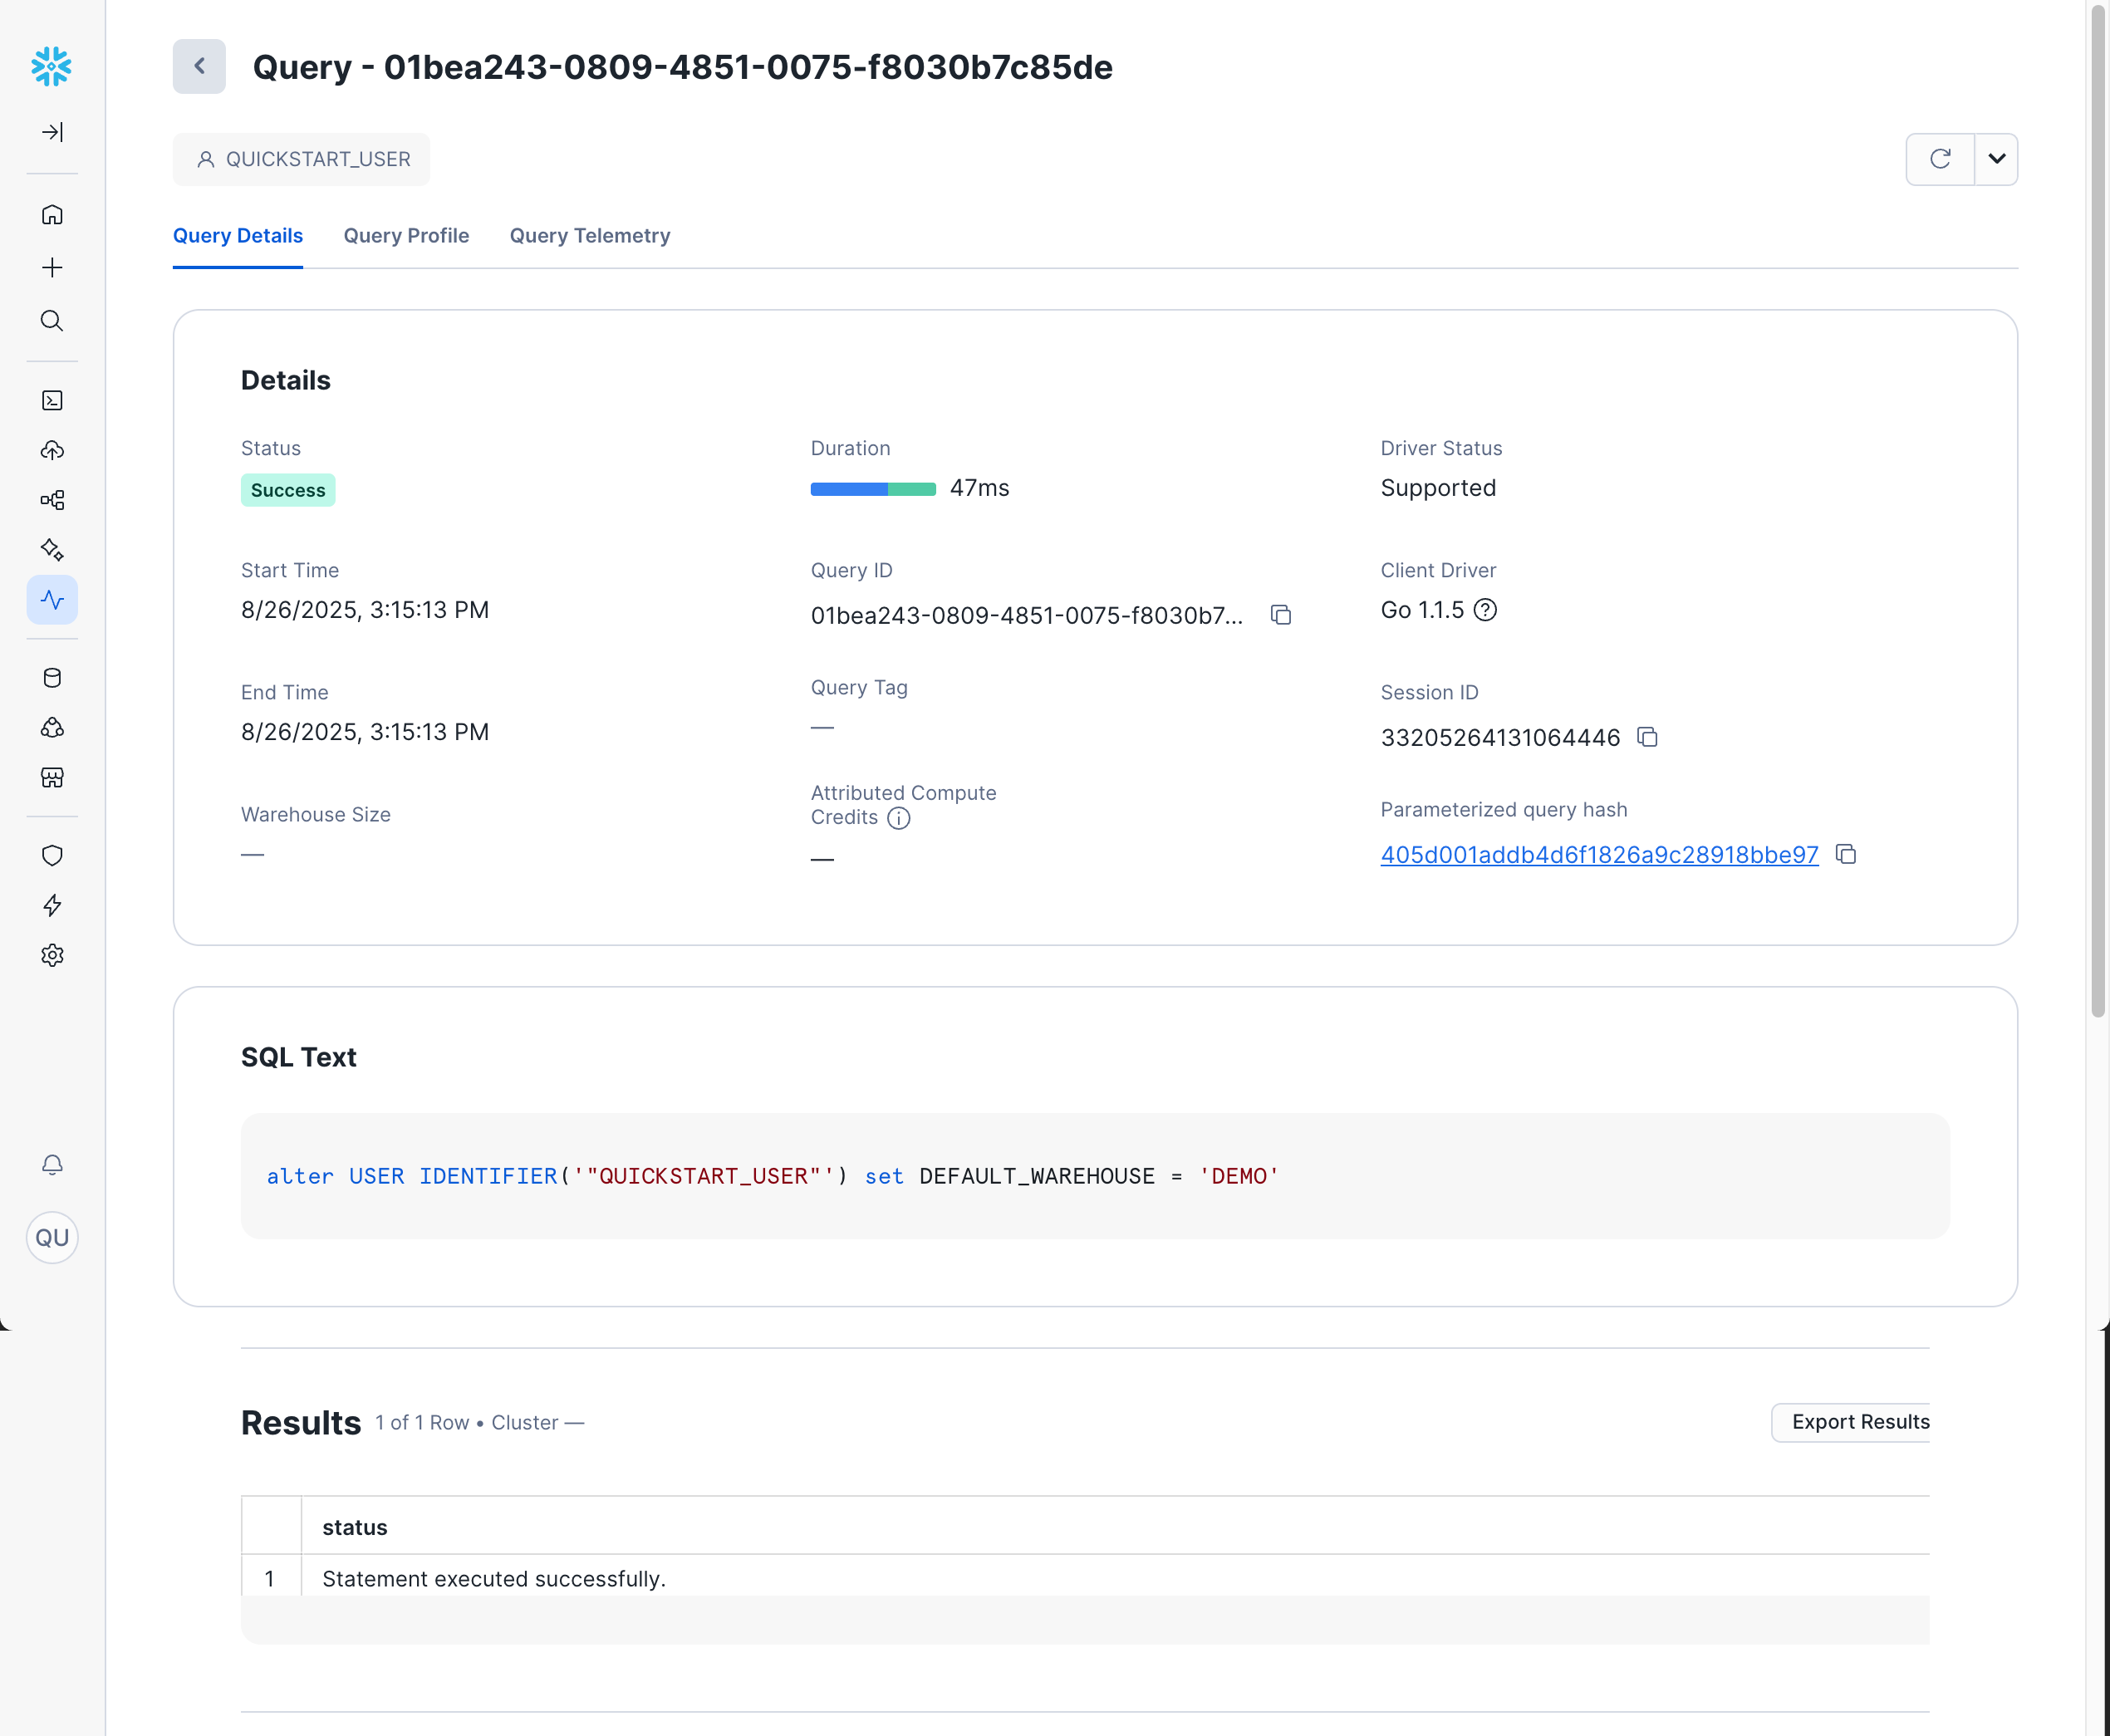Screen dimensions: 2110x1736
Task: Click the Export Results button
Action: (x=1860, y=1422)
